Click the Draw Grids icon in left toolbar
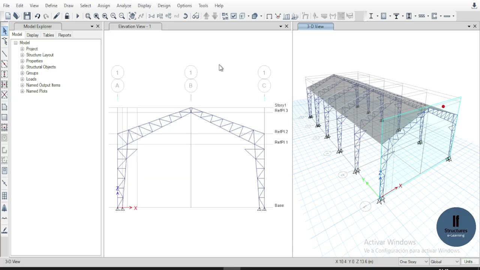 point(4,195)
